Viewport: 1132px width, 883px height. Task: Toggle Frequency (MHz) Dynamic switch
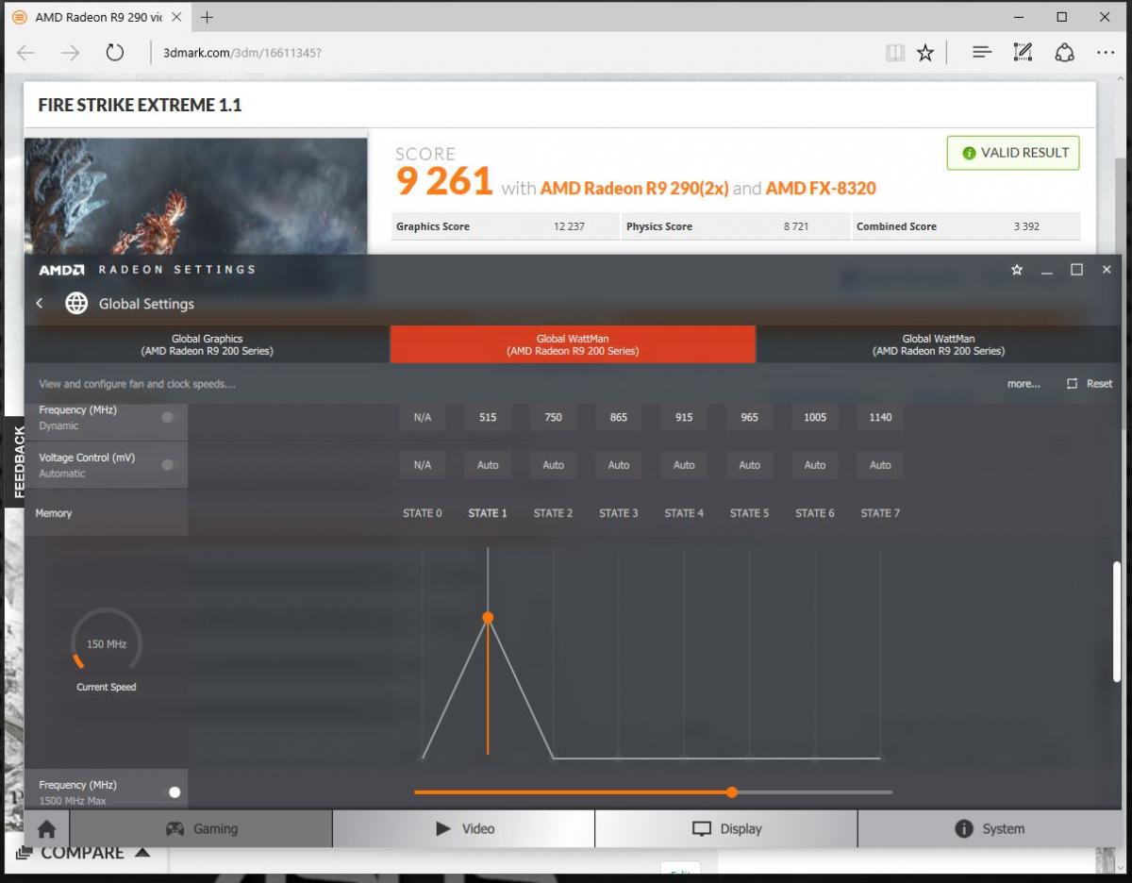coord(169,417)
